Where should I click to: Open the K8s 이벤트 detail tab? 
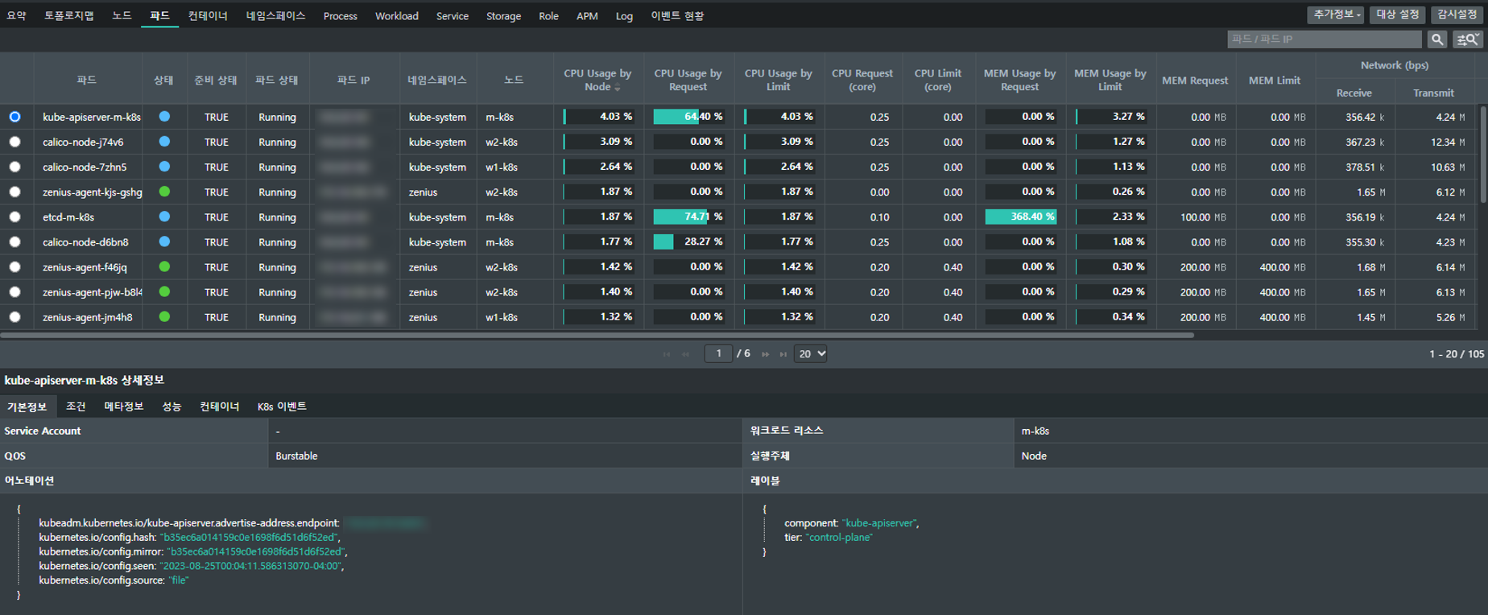coord(282,407)
